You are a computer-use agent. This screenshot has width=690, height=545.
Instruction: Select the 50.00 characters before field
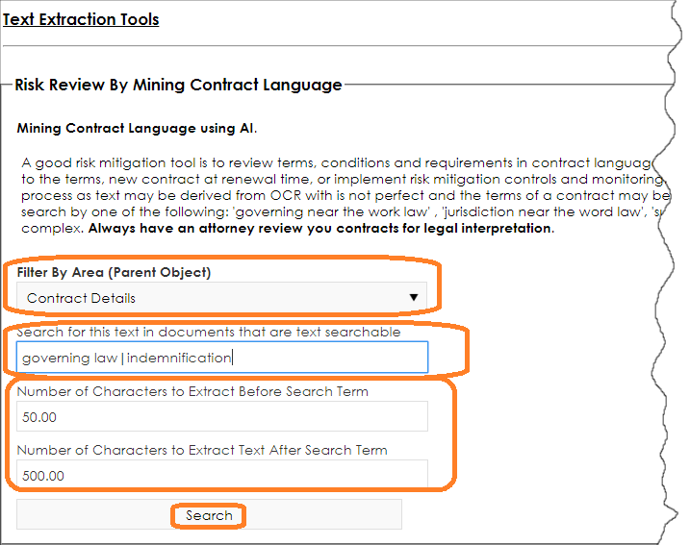click(222, 416)
